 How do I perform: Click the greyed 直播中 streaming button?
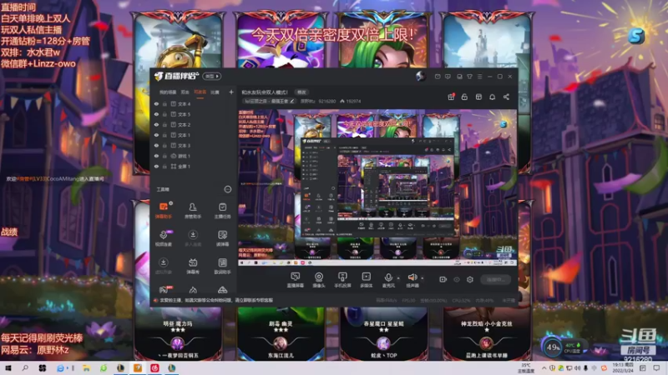point(495,279)
